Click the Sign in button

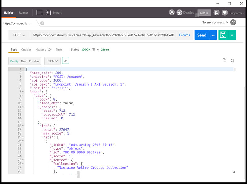pyautogui.click(x=204, y=13)
